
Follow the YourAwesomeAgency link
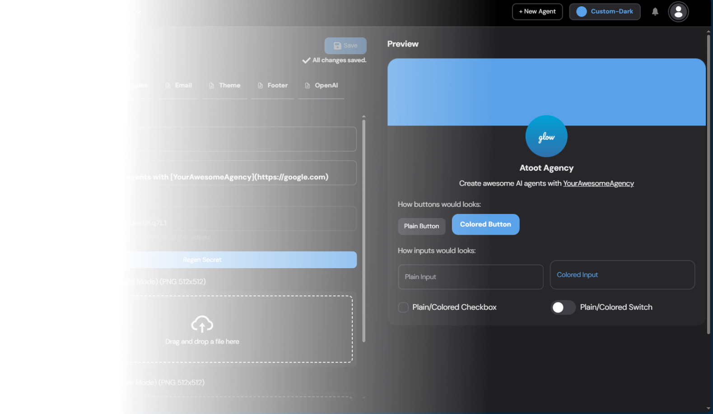pyautogui.click(x=598, y=183)
